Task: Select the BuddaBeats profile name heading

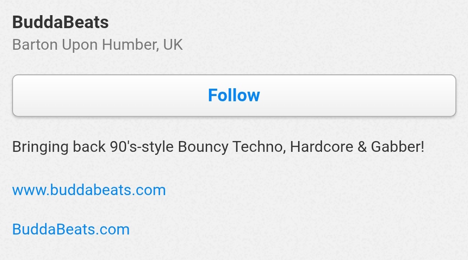Action: coord(60,22)
